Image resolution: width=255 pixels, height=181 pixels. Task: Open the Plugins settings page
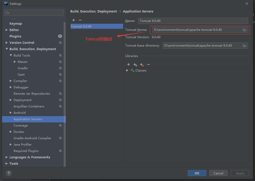pyautogui.click(x=15, y=36)
